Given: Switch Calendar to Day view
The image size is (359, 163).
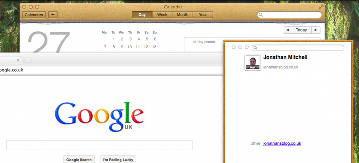Looking at the screenshot, I should [x=142, y=15].
